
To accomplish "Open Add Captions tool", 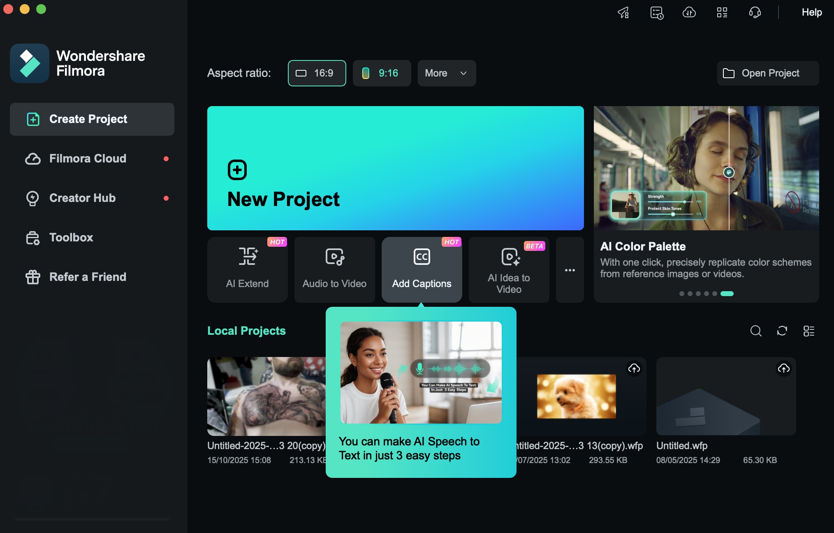I will pos(422,269).
